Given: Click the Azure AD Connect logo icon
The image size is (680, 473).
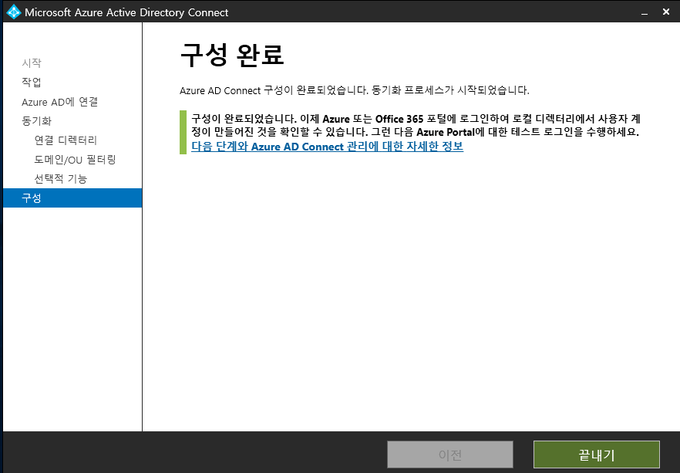Looking at the screenshot, I should click(x=13, y=12).
